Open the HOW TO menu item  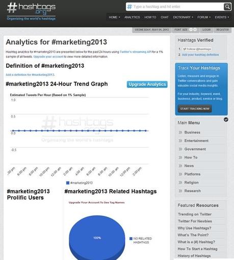[x=150, y=17]
